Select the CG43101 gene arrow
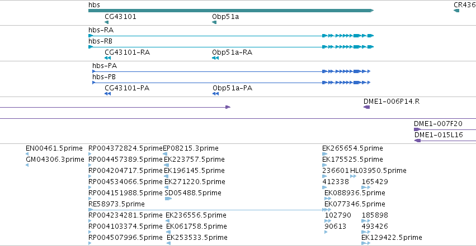The width and height of the screenshot is (476, 246). (106, 22)
